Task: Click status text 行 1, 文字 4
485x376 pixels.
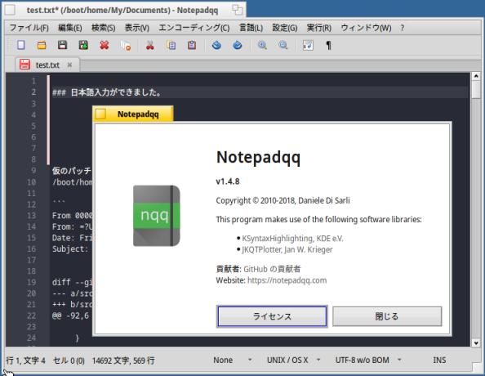Action: pos(25,360)
